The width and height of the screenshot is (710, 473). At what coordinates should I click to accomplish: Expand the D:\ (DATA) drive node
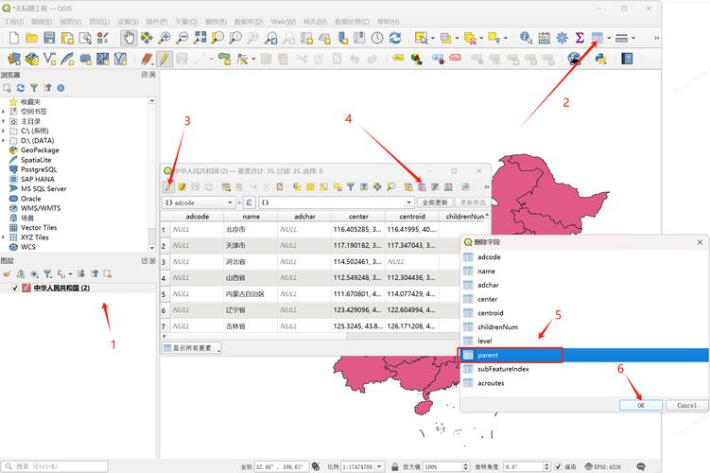tap(4, 140)
